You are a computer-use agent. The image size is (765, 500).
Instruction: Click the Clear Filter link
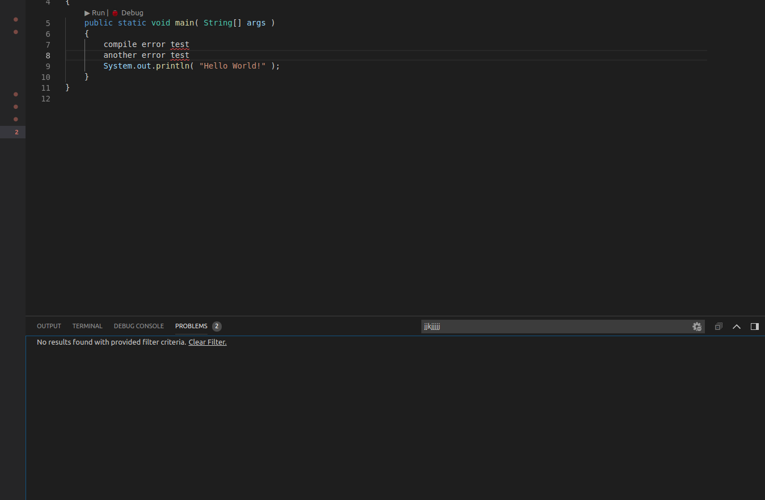[207, 342]
